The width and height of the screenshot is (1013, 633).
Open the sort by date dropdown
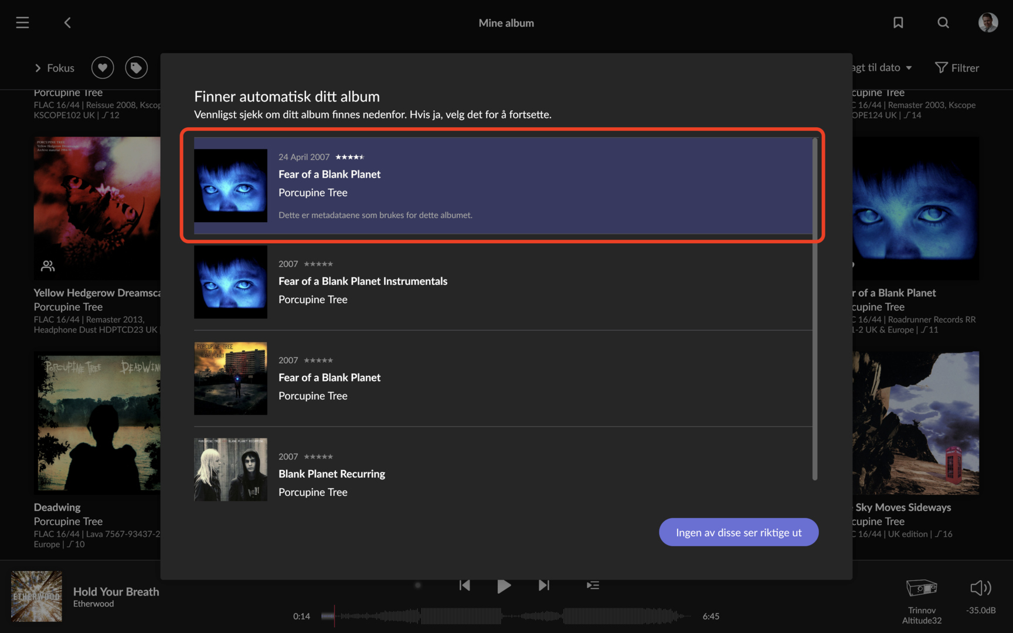click(882, 68)
